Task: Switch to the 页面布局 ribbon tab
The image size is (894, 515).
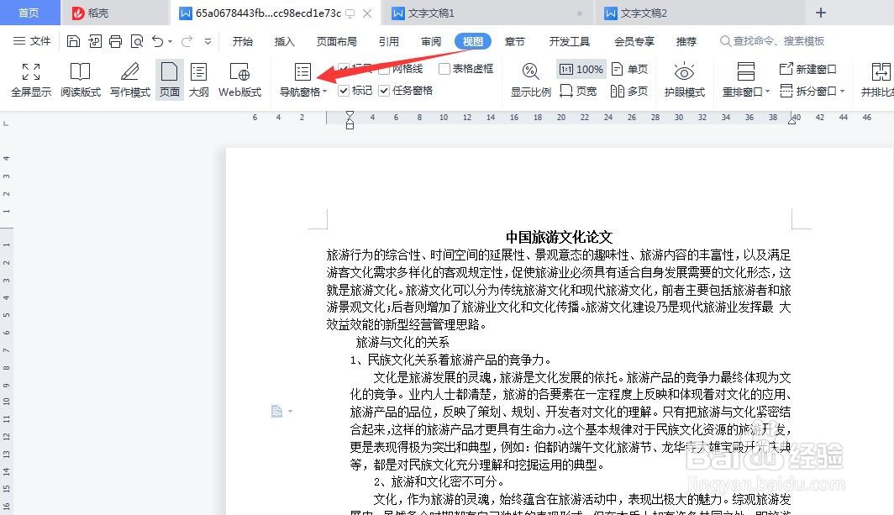Action: (x=336, y=40)
